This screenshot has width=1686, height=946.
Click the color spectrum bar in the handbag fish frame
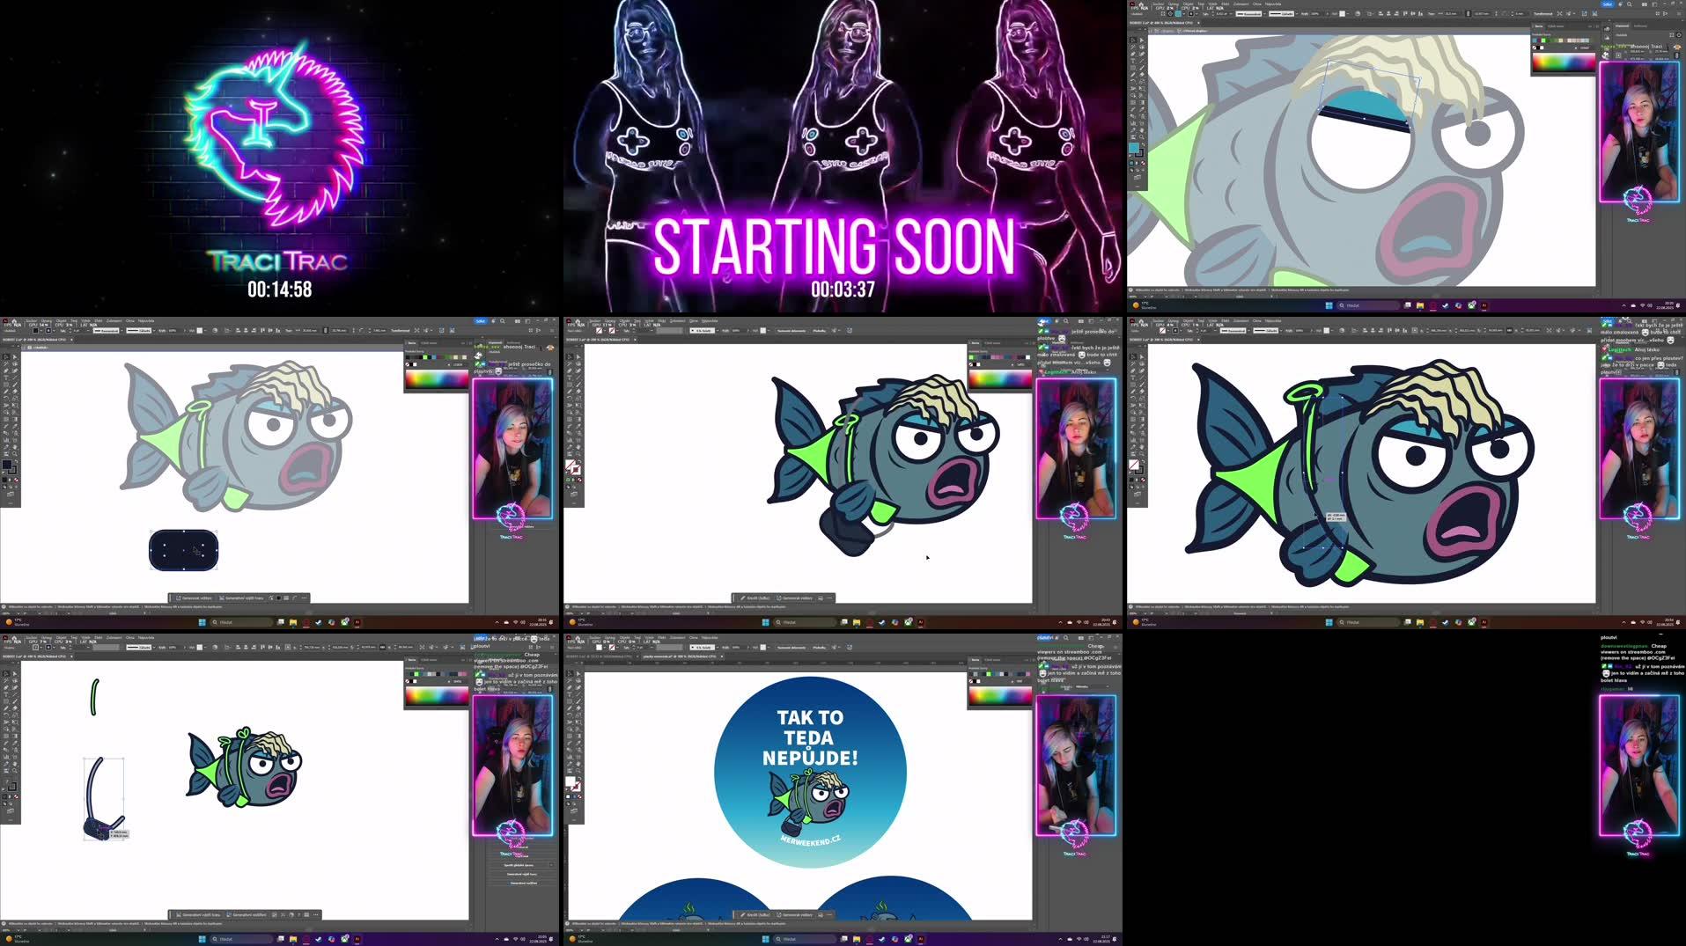[x=1000, y=379]
